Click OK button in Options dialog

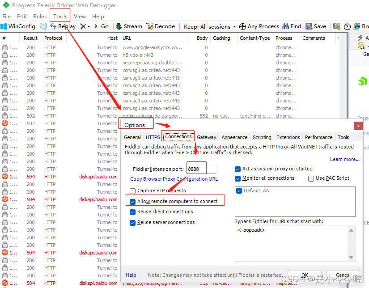coord(305,275)
